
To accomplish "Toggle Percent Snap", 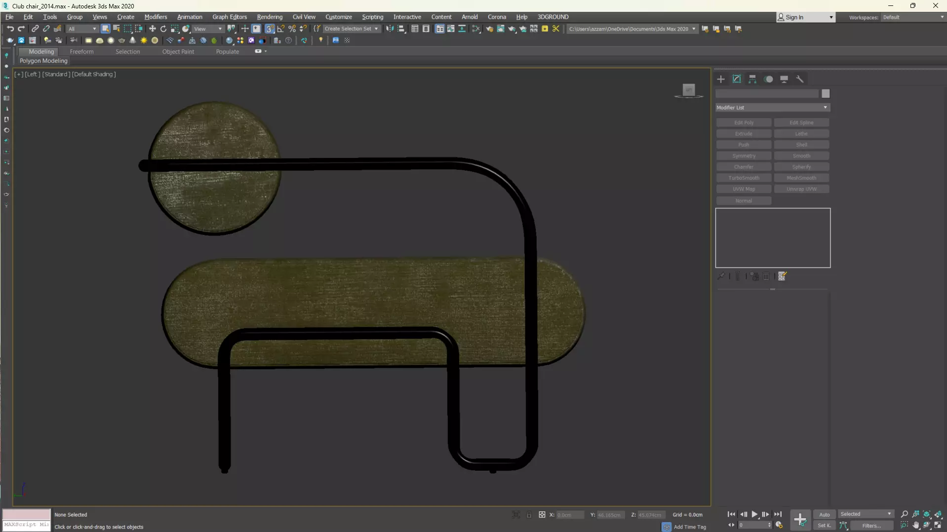I will point(292,29).
